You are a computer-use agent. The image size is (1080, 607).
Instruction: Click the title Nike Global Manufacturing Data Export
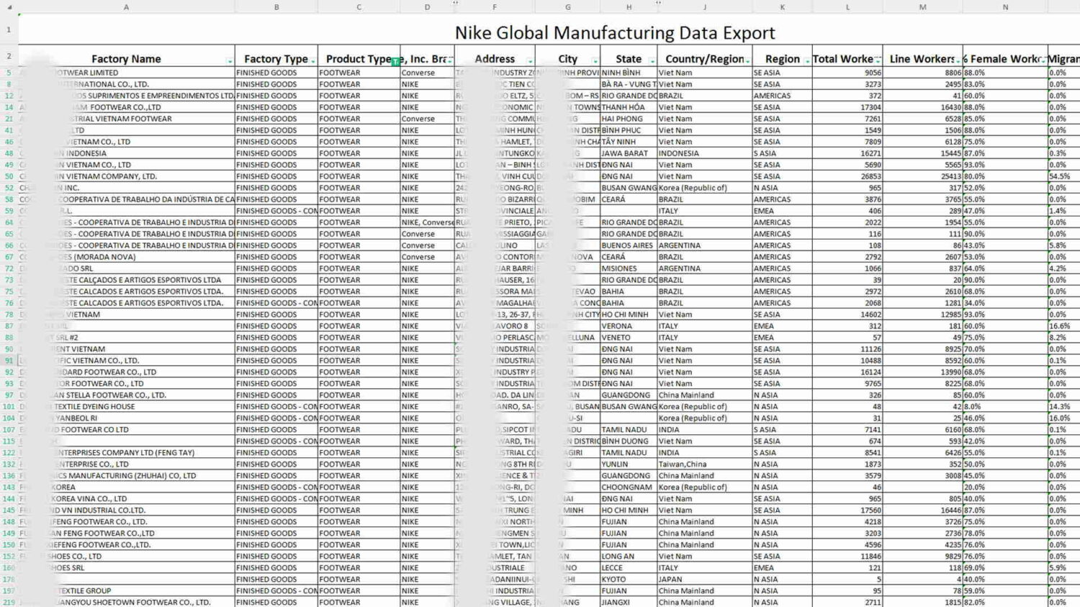click(x=615, y=33)
